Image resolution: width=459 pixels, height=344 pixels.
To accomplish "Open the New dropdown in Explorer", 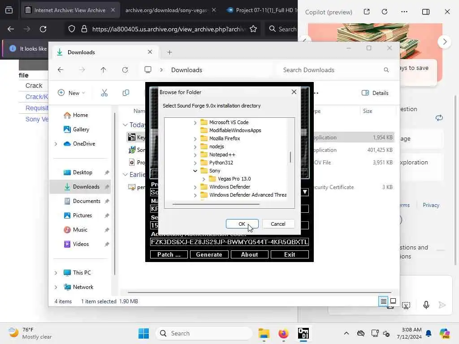I will coord(71,93).
